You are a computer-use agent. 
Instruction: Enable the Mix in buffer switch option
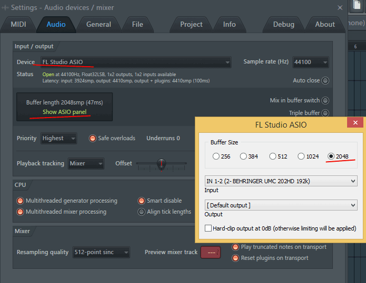[x=325, y=100]
